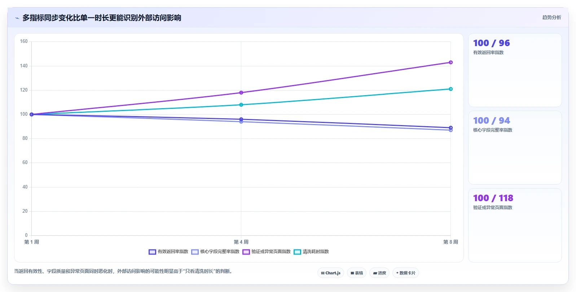The width and height of the screenshot is (576, 292).
Task: Click the 80 y-axis label
Action: pyautogui.click(x=25, y=138)
